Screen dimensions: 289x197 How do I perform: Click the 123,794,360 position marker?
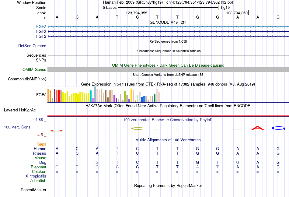(237, 13)
